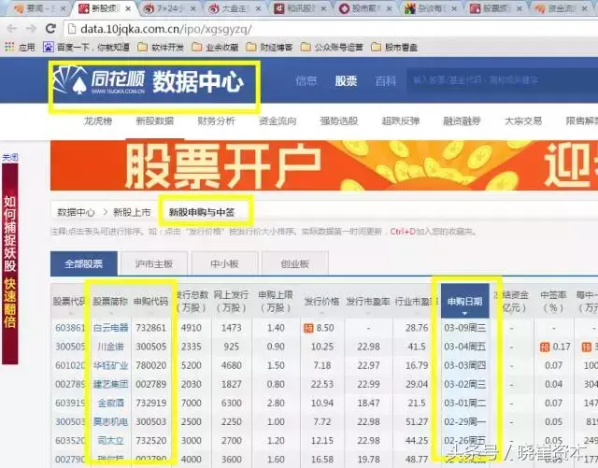The width and height of the screenshot is (598, 468).
Task: Select the 全部股票 tab
Action: point(84,263)
